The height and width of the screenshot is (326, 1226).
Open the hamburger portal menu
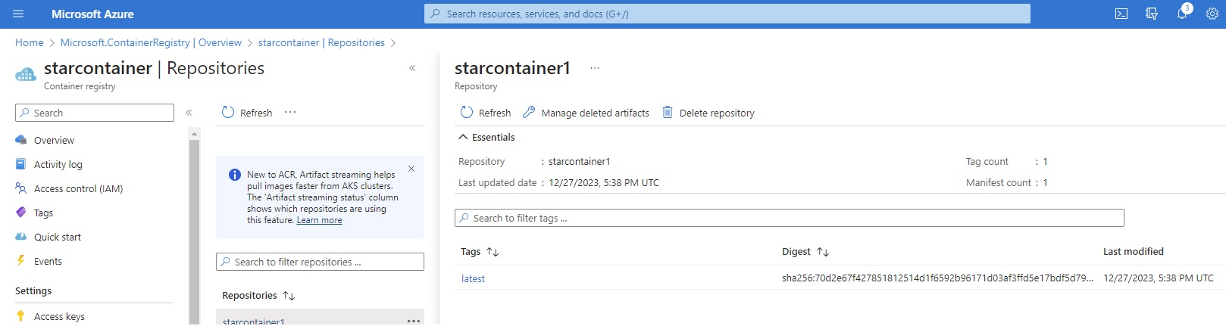click(x=18, y=14)
